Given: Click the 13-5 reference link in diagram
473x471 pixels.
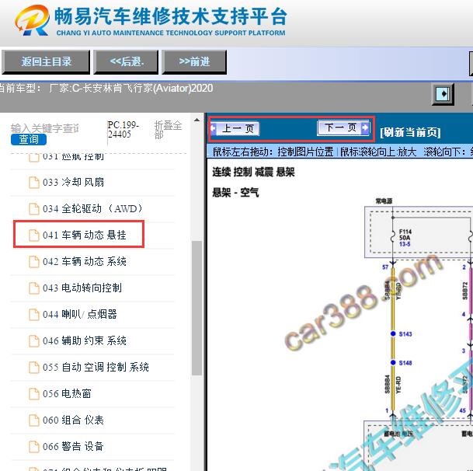Looking at the screenshot, I should click(x=405, y=244).
